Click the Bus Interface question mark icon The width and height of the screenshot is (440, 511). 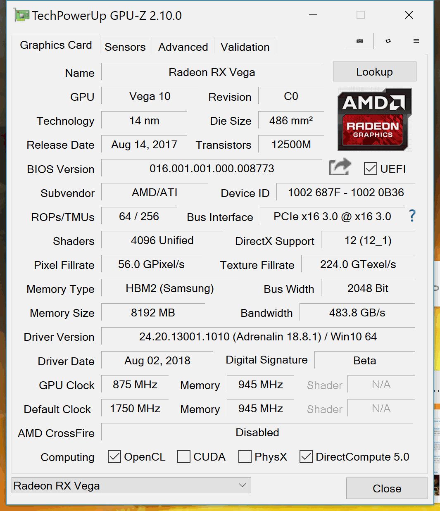(x=412, y=216)
